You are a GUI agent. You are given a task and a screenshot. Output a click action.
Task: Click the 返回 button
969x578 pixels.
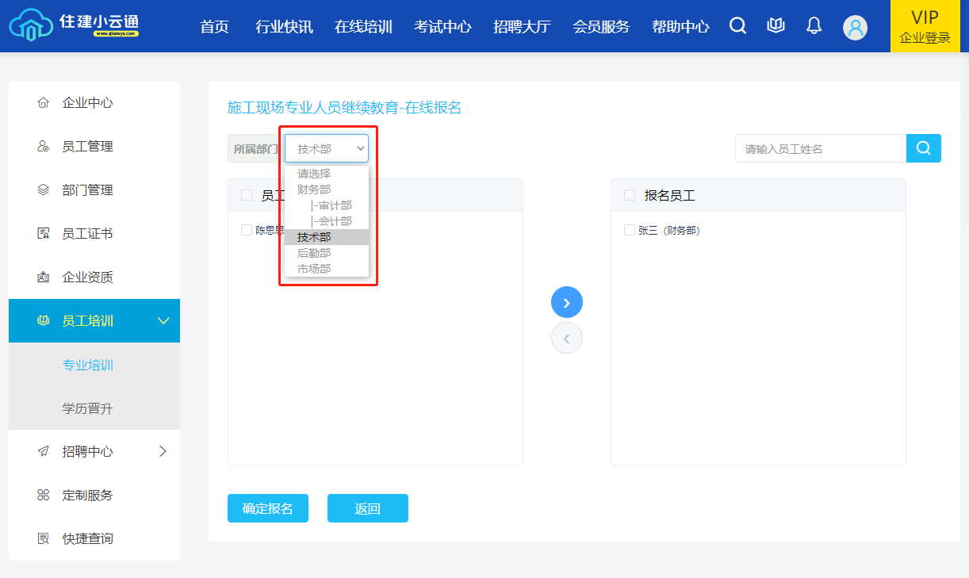[x=367, y=508]
